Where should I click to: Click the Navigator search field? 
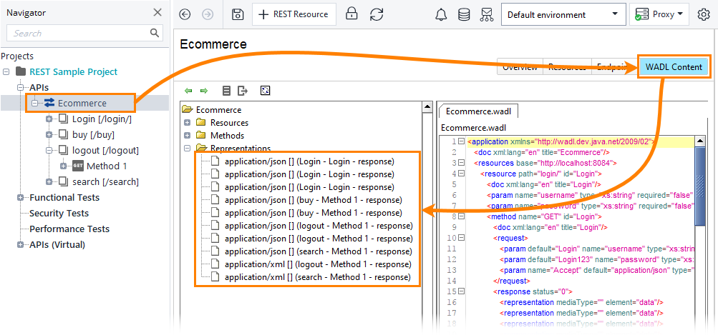click(x=84, y=33)
